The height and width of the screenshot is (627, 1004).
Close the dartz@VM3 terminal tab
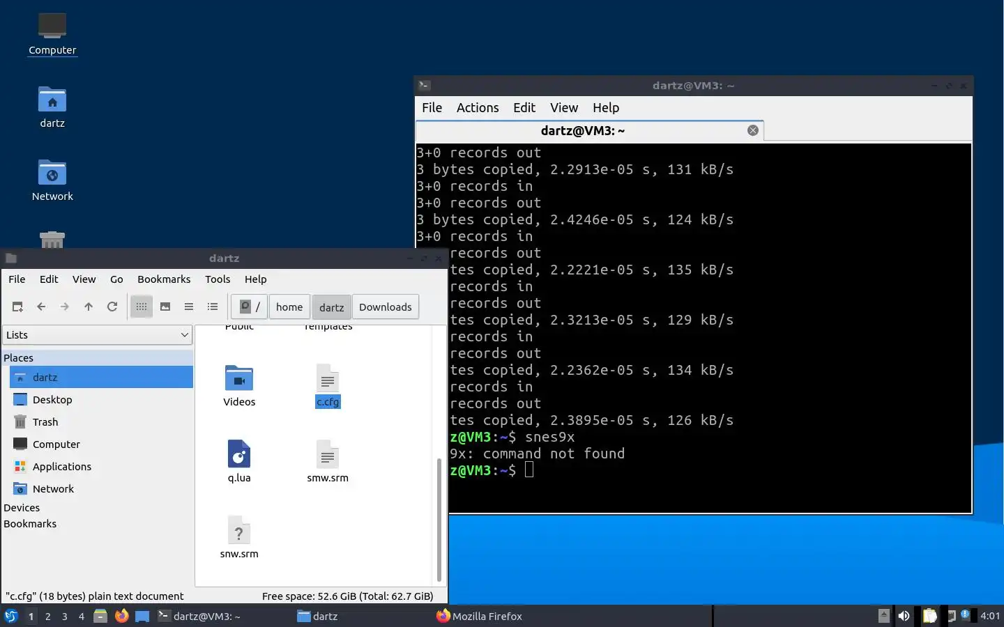coord(753,130)
